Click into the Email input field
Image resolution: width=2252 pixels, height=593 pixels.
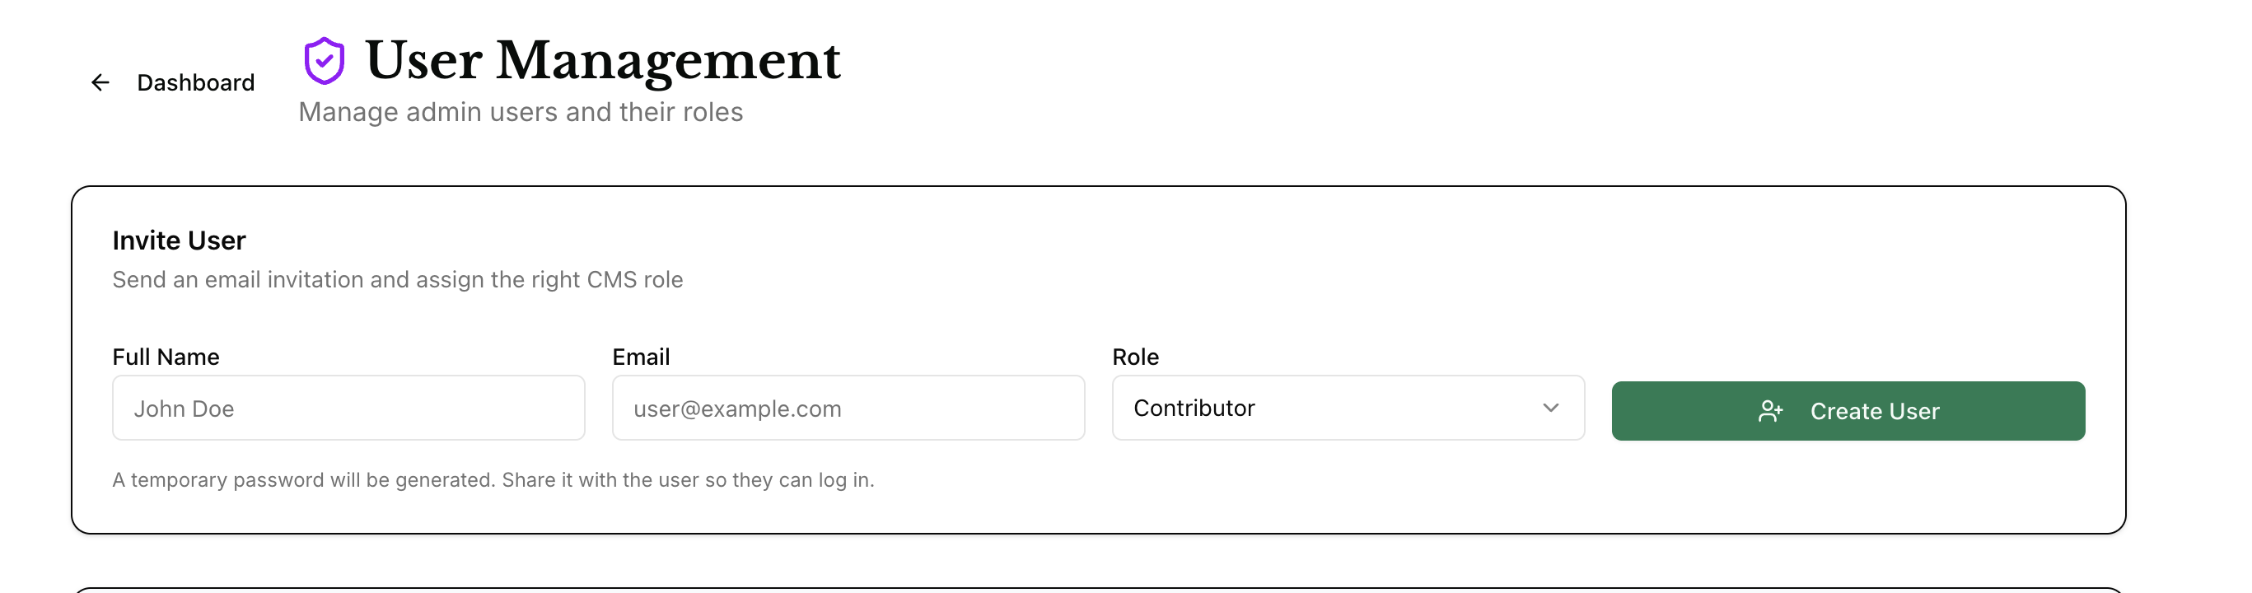click(848, 408)
